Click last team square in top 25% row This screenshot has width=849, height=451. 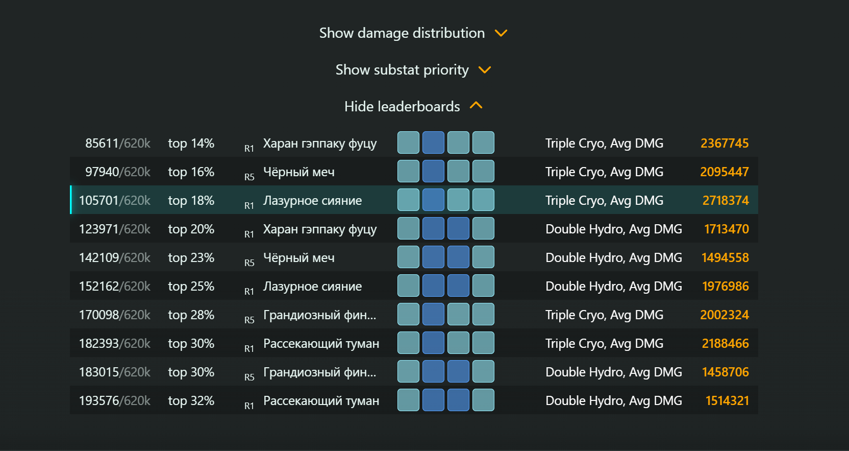point(483,286)
